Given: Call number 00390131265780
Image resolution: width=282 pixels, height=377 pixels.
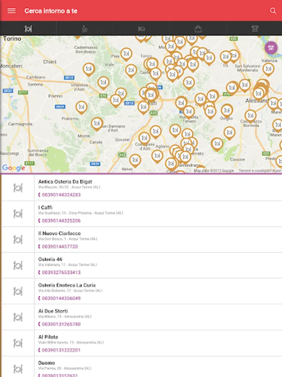Looking at the screenshot, I should [x=59, y=324].
